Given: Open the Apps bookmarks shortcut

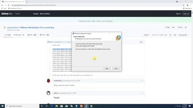Looking at the screenshot, I should point(4,8).
